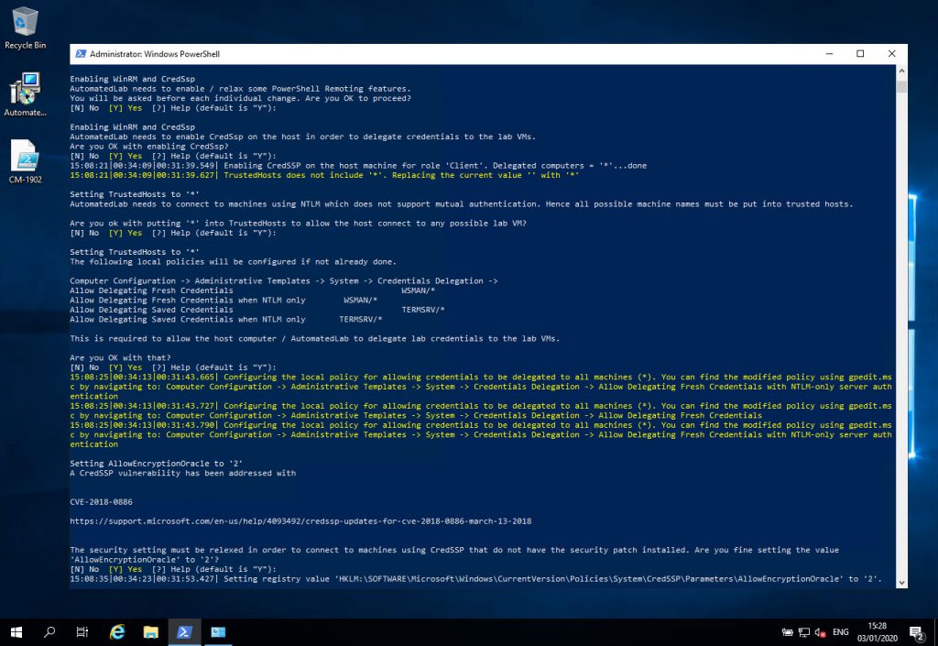The width and height of the screenshot is (938, 646).
Task: Click the 'Administrator: Windows PowerShell' title text
Action: click(154, 54)
